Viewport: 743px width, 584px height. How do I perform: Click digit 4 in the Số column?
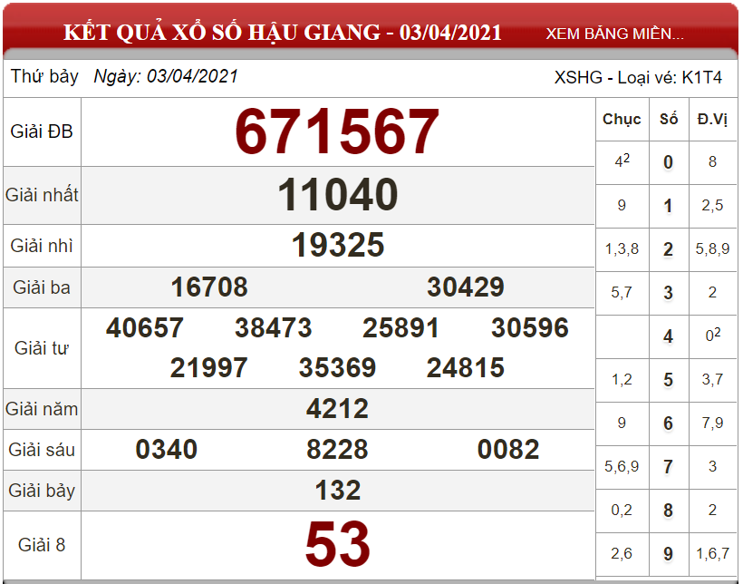[668, 336]
